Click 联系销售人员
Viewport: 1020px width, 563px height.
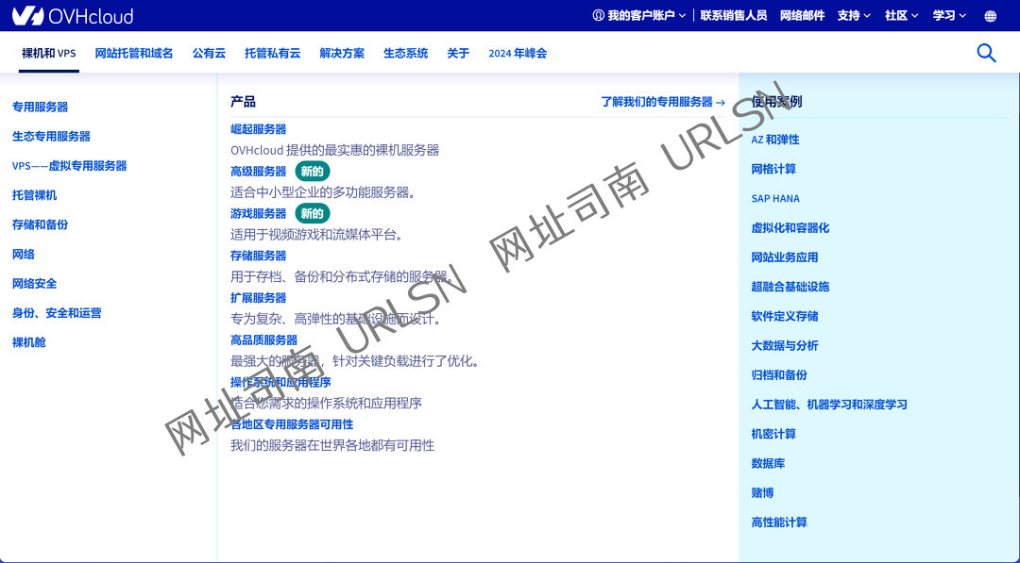[x=735, y=16]
